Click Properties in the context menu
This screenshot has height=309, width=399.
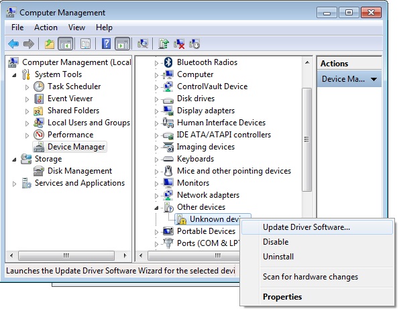pyautogui.click(x=282, y=297)
